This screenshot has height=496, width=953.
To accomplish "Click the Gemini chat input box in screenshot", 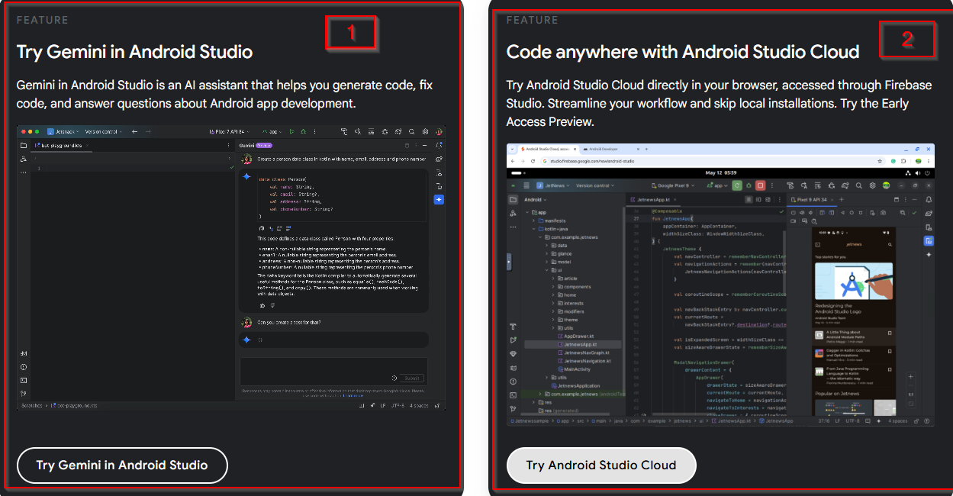I will (x=333, y=371).
